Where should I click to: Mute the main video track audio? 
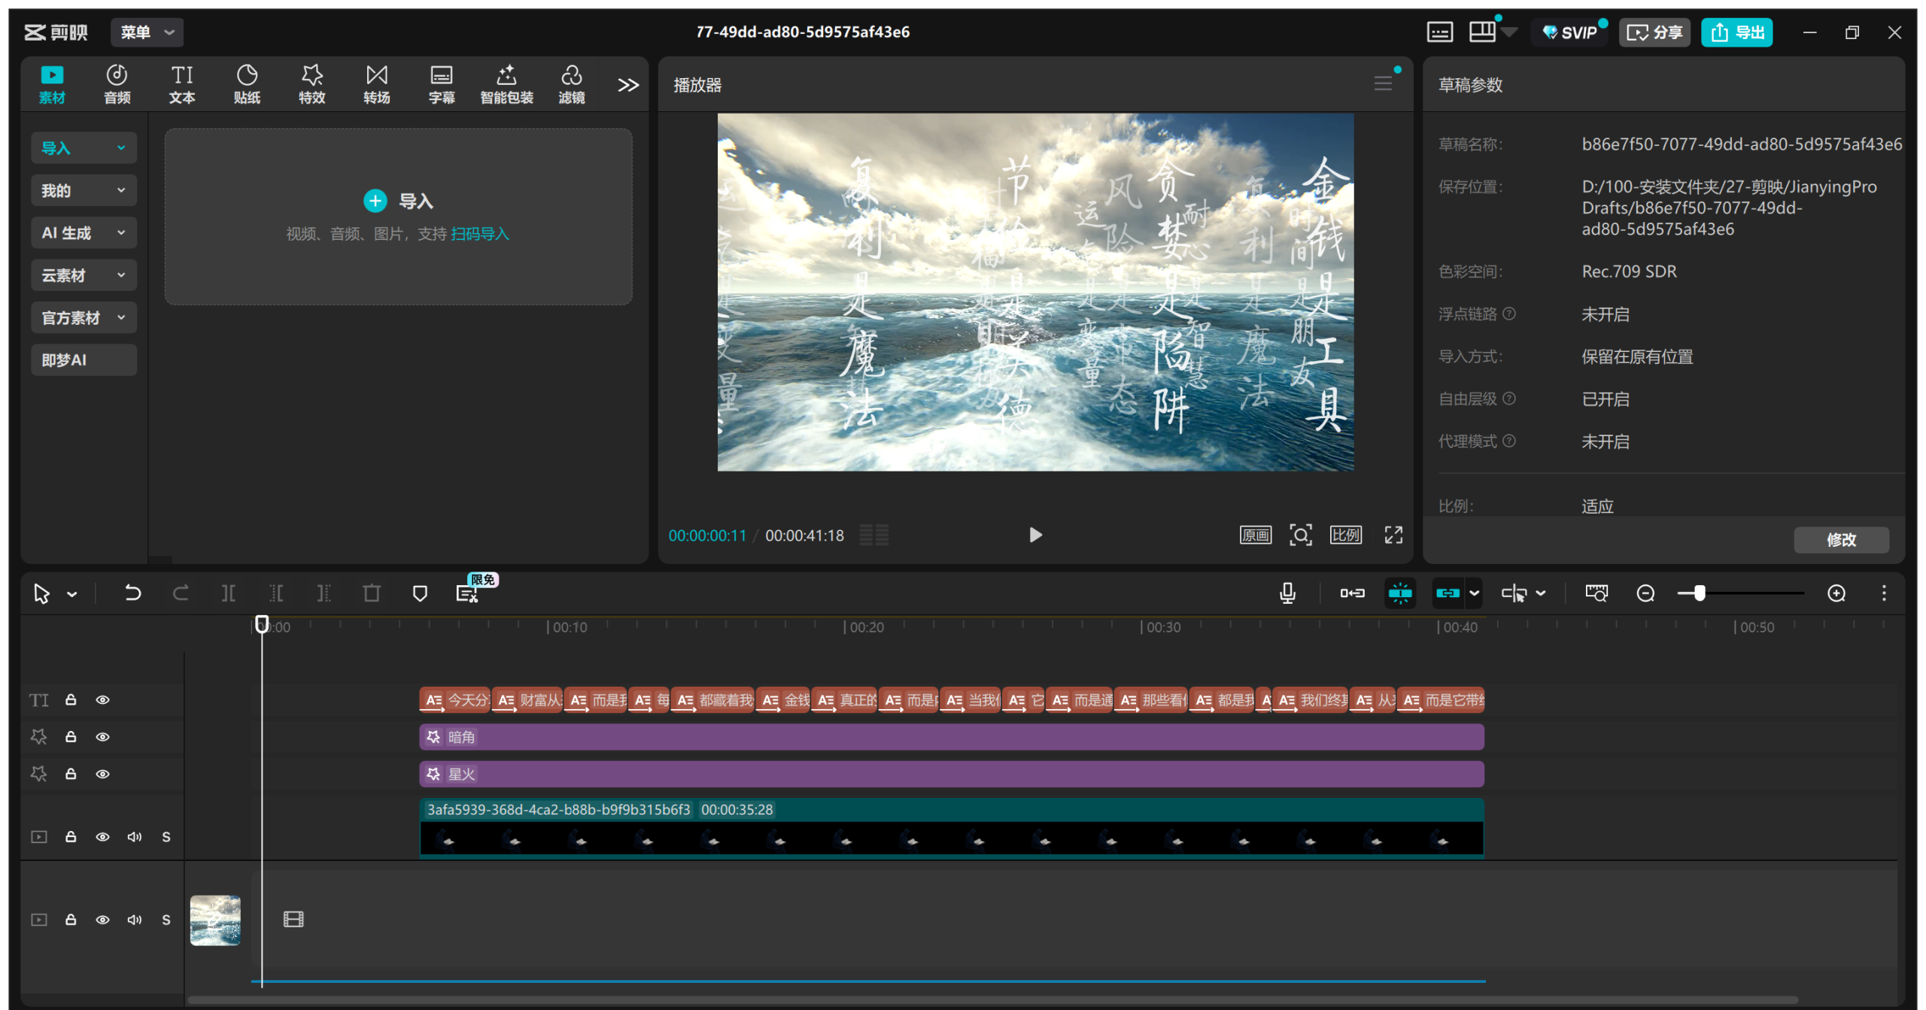[135, 920]
